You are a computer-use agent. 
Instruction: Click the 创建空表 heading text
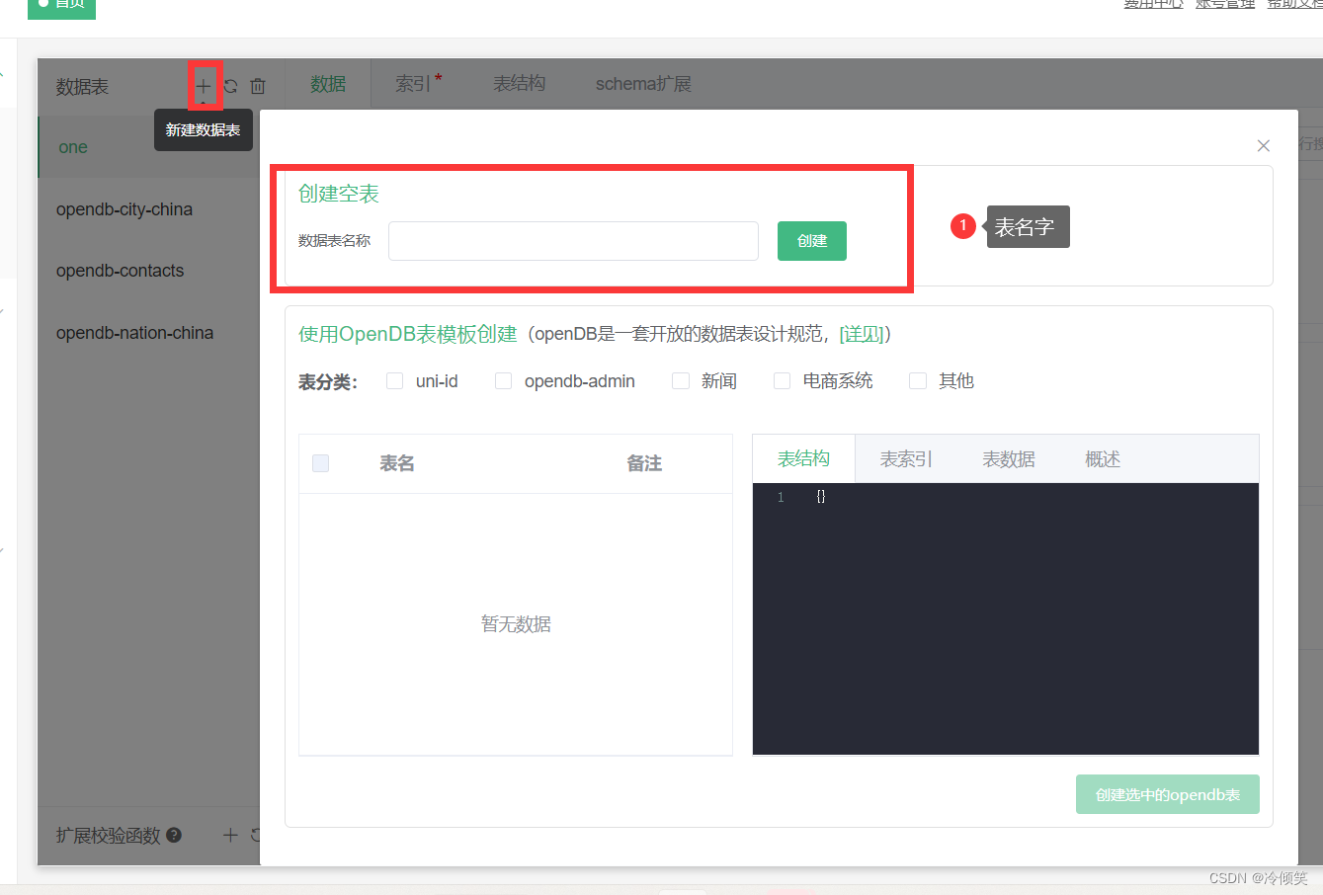339,194
